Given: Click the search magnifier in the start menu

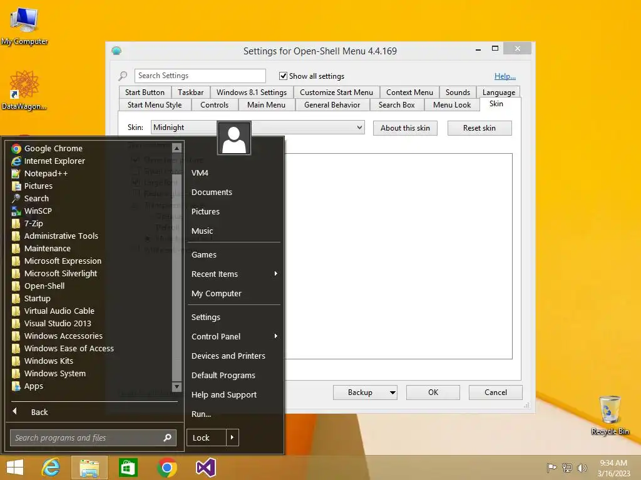Looking at the screenshot, I should point(168,437).
